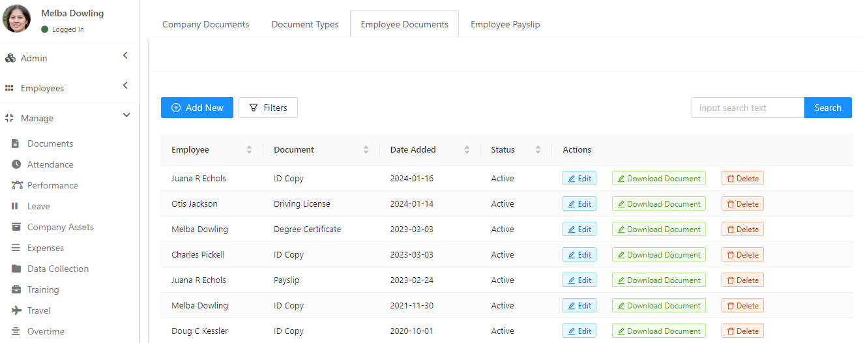The height and width of the screenshot is (343, 863).
Task: Click the Documents file icon
Action: click(x=16, y=143)
